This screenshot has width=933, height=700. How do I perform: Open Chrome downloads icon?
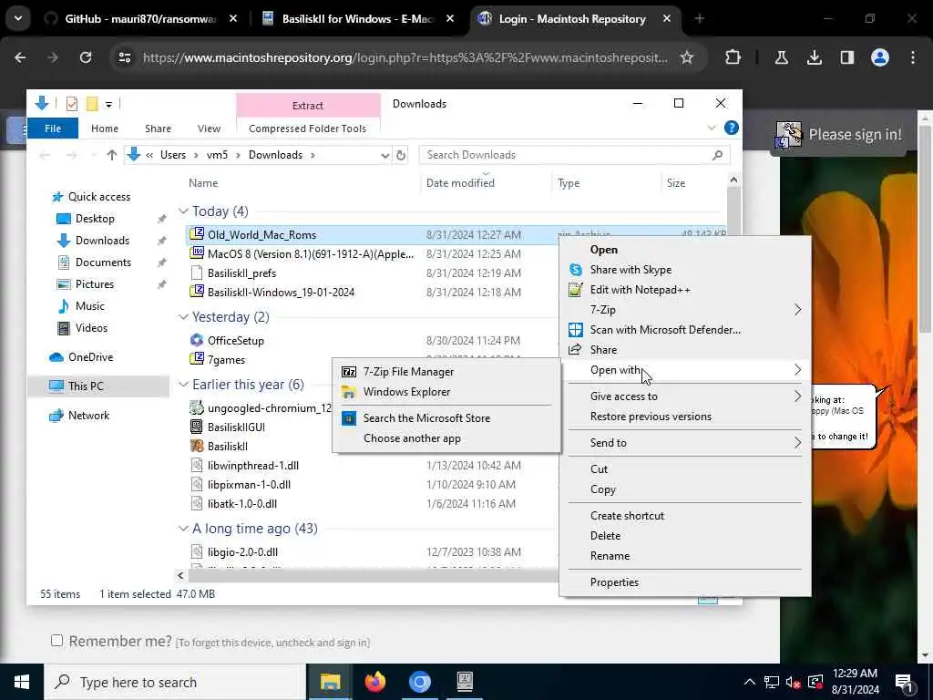click(814, 57)
